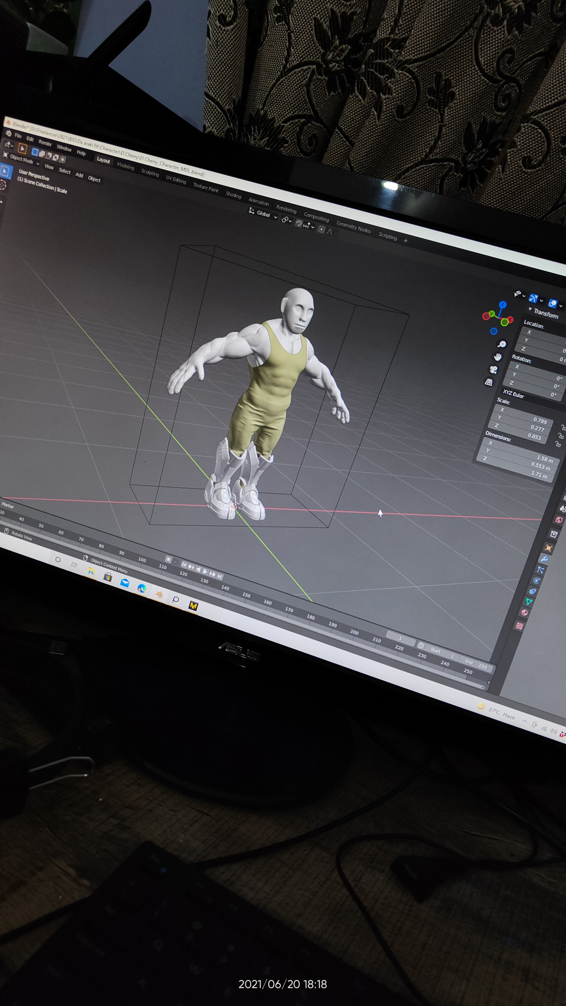The image size is (566, 1006).
Task: Toggle snapping magnet in viewport header
Action: [298, 223]
